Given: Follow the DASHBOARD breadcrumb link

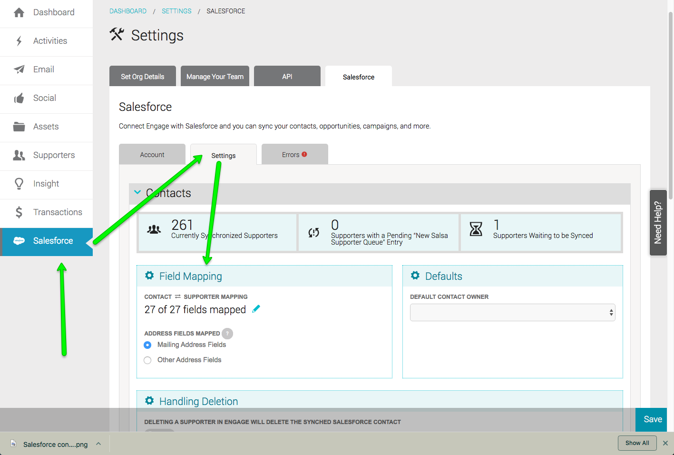Looking at the screenshot, I should coord(128,11).
